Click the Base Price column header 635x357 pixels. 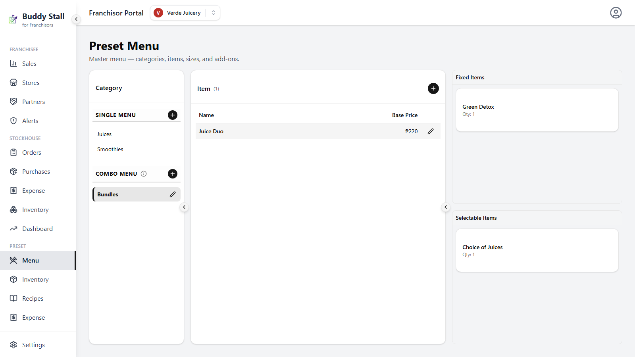coord(405,115)
